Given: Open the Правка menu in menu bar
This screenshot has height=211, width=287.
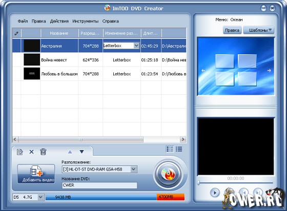Looking at the screenshot, I should click(38, 21).
